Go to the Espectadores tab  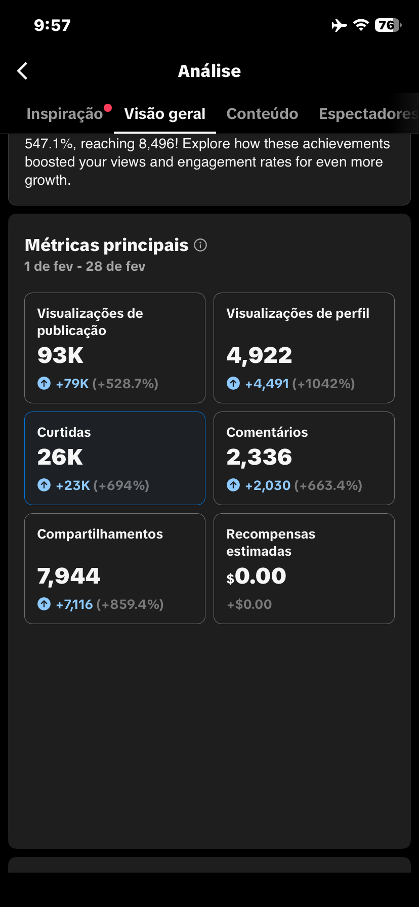367,114
